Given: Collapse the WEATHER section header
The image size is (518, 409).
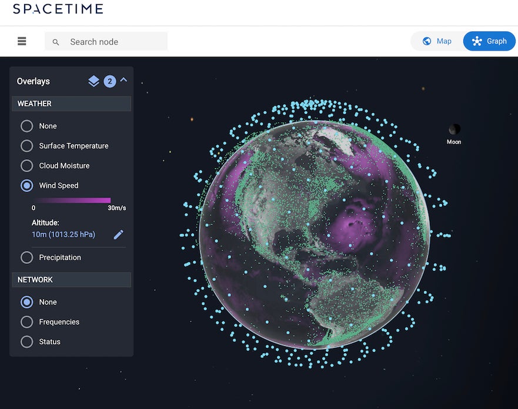Looking at the screenshot, I should click(x=71, y=104).
